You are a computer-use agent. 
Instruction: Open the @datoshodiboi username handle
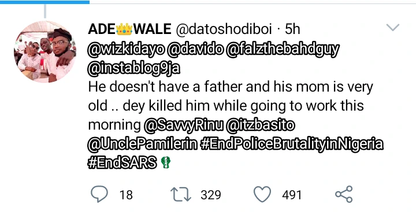tap(224, 29)
